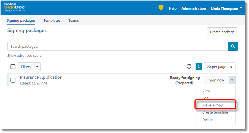Select Delete in the package menu
The image size is (249, 133).
point(207,120)
